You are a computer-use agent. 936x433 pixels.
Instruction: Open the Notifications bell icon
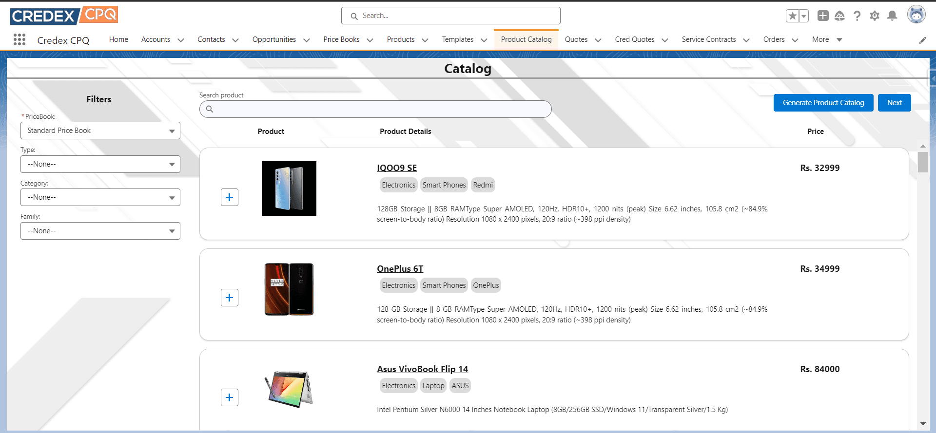(x=892, y=16)
